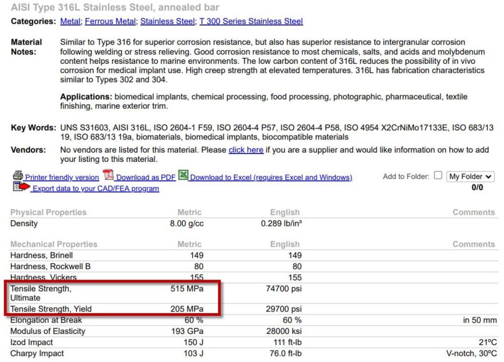Select the 29700 psi value

pos(284,309)
